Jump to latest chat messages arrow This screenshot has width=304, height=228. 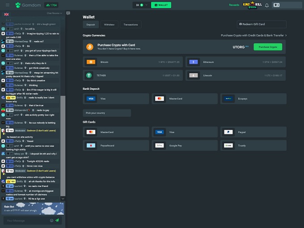63,199
